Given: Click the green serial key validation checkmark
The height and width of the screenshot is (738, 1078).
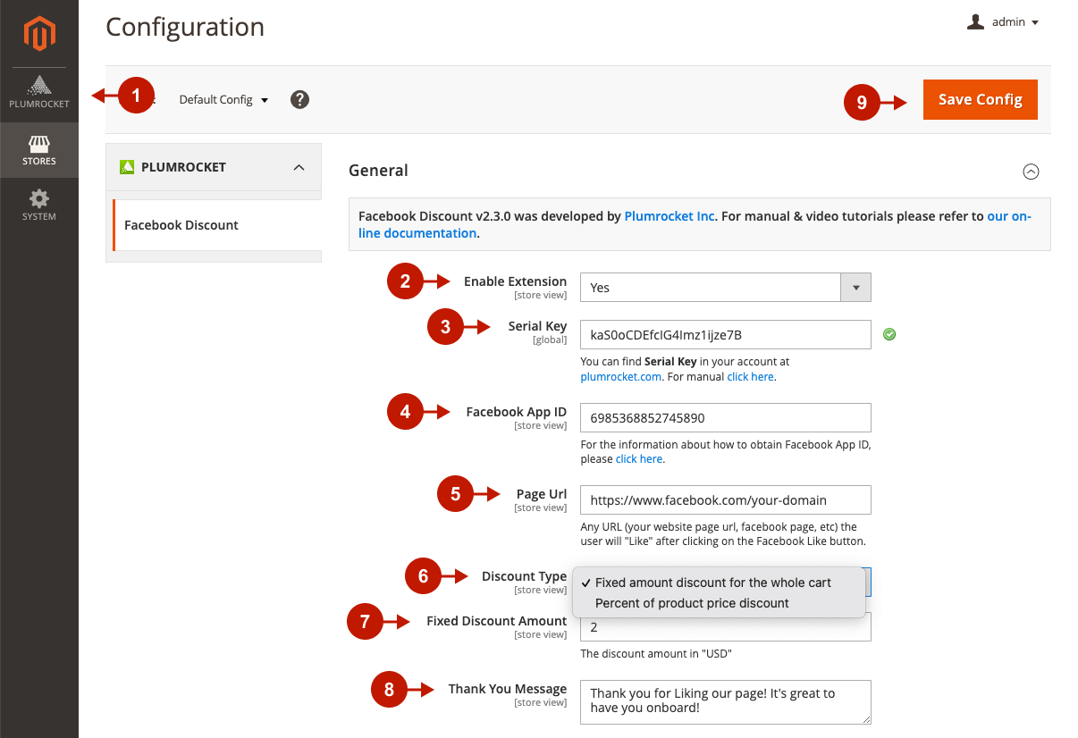Looking at the screenshot, I should coord(889,334).
